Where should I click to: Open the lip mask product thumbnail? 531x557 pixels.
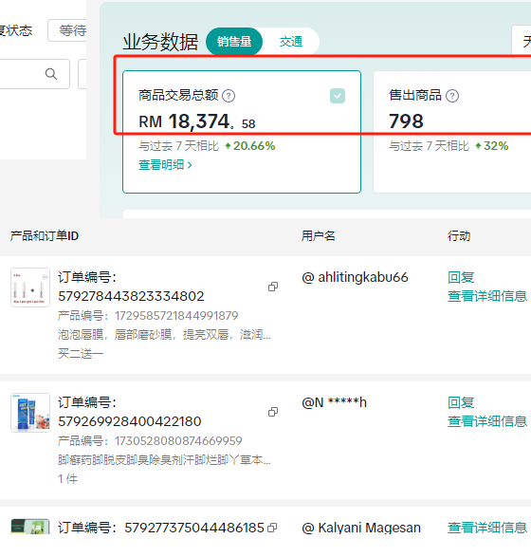tap(30, 288)
